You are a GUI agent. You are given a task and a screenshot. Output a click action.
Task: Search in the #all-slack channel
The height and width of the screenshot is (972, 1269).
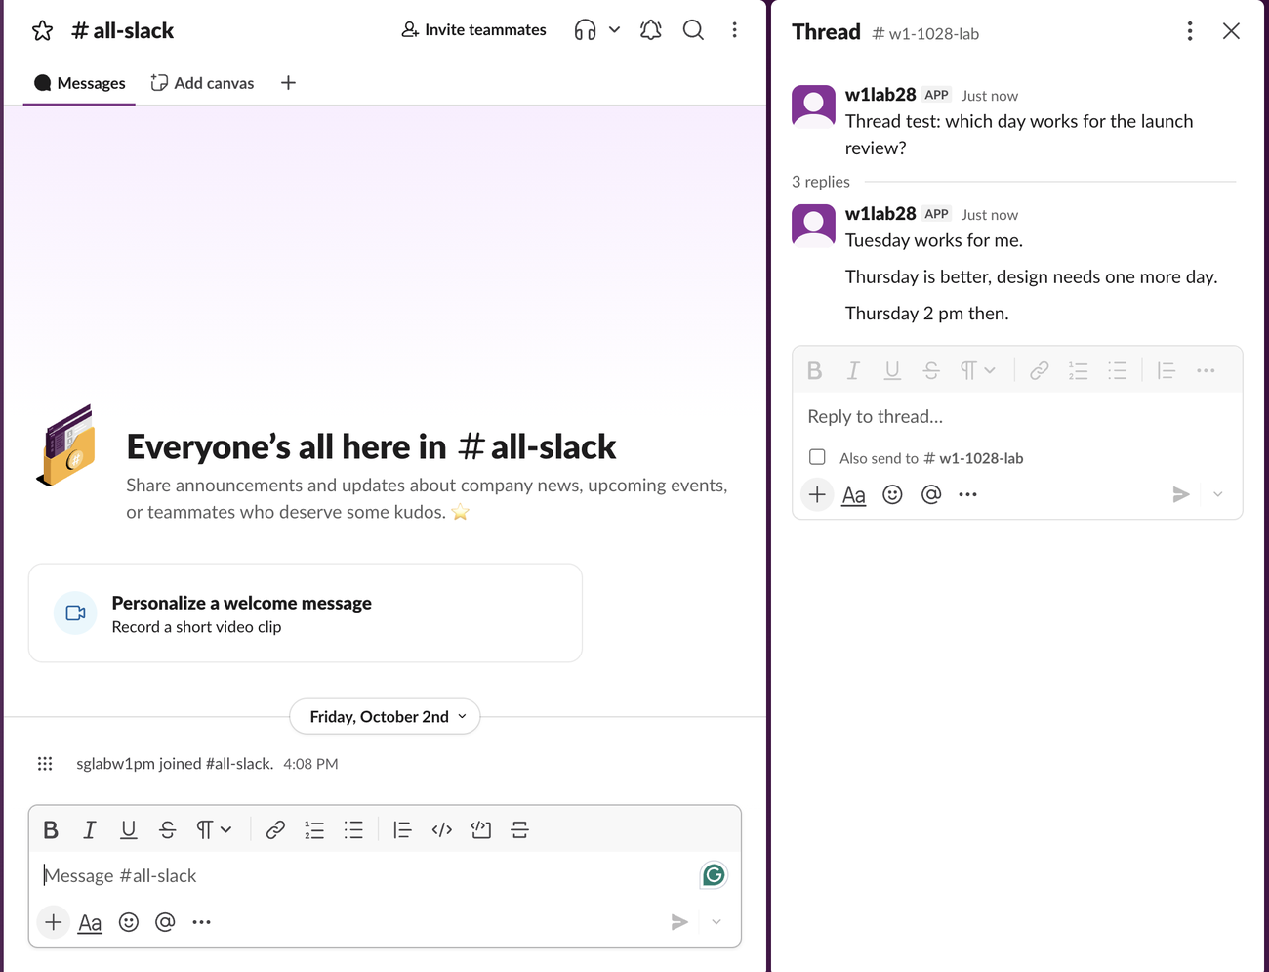click(693, 30)
